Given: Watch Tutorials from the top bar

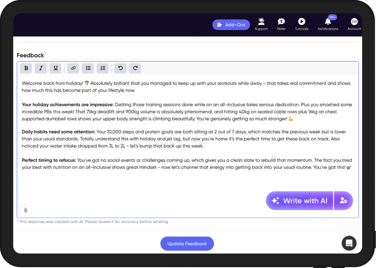Looking at the screenshot, I should pos(301,25).
